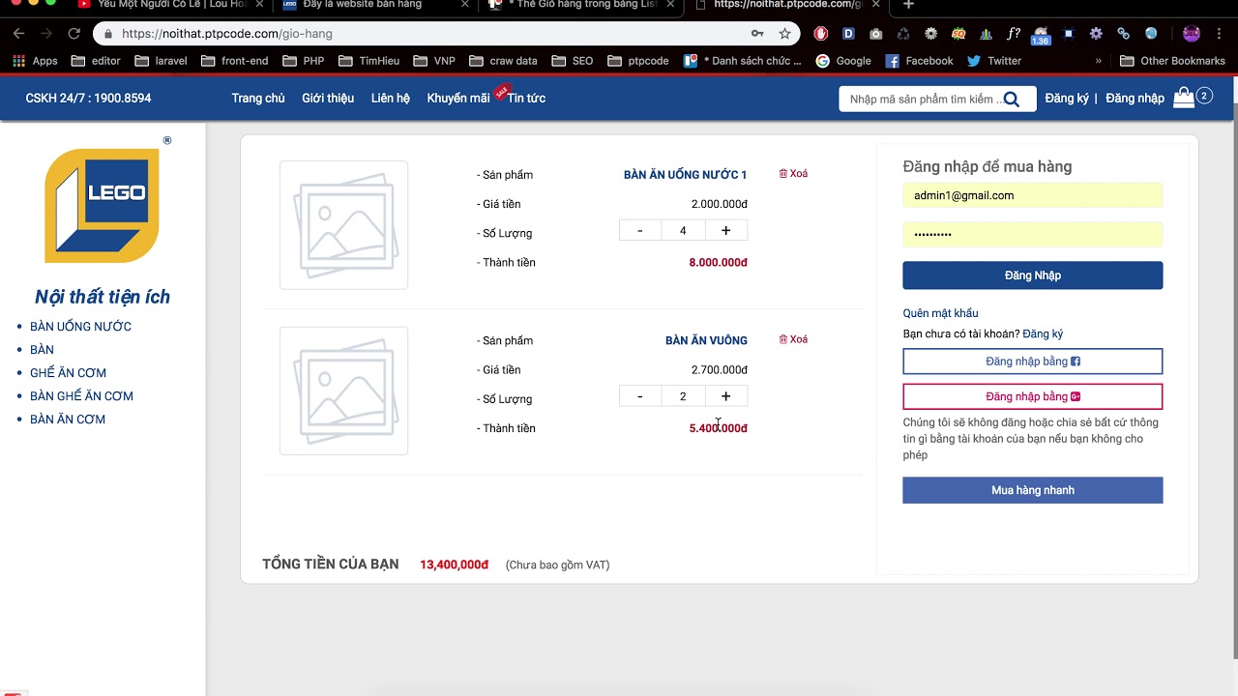Click Đăng nhập bằng Facebook button
Image resolution: width=1238 pixels, height=696 pixels.
point(1033,362)
